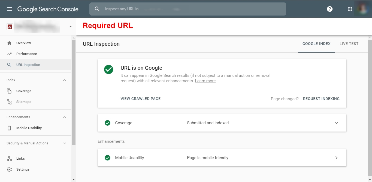
Task: Click the green check on the Coverage row
Action: pos(107,123)
